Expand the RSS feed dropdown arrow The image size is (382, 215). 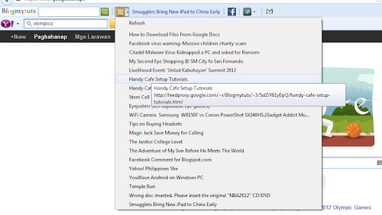[127, 12]
